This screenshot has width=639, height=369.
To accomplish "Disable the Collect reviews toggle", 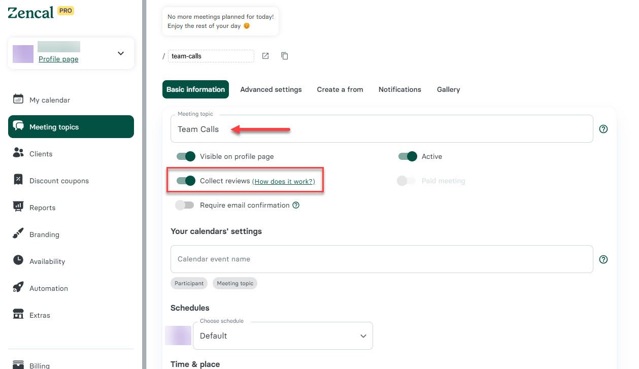I will tap(186, 181).
